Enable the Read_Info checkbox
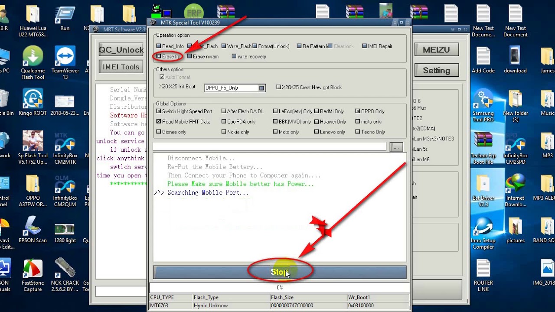The image size is (555, 312). click(x=159, y=46)
